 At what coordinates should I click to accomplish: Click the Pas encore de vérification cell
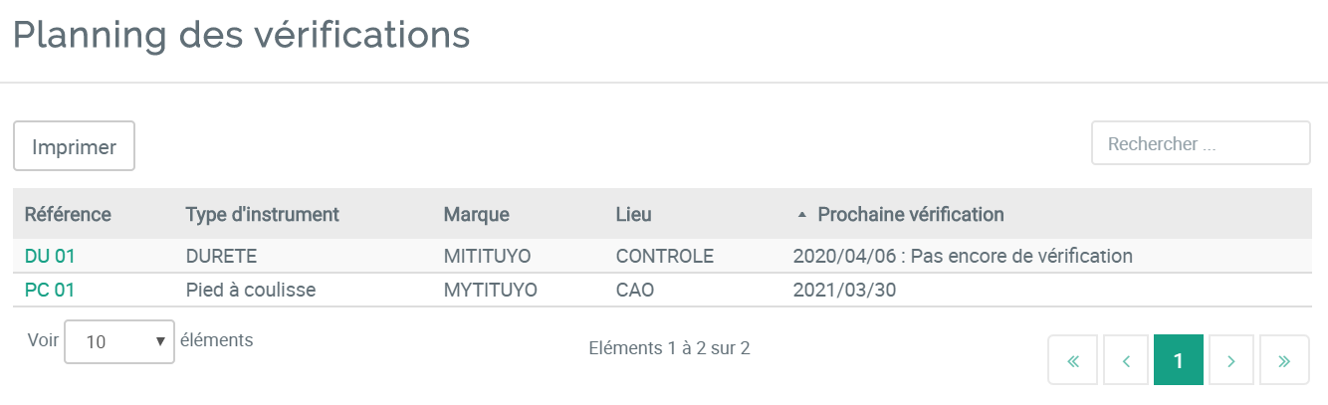(963, 256)
